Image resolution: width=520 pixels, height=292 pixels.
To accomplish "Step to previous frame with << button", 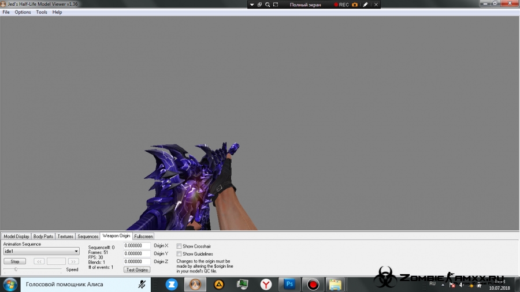I will [39, 261].
